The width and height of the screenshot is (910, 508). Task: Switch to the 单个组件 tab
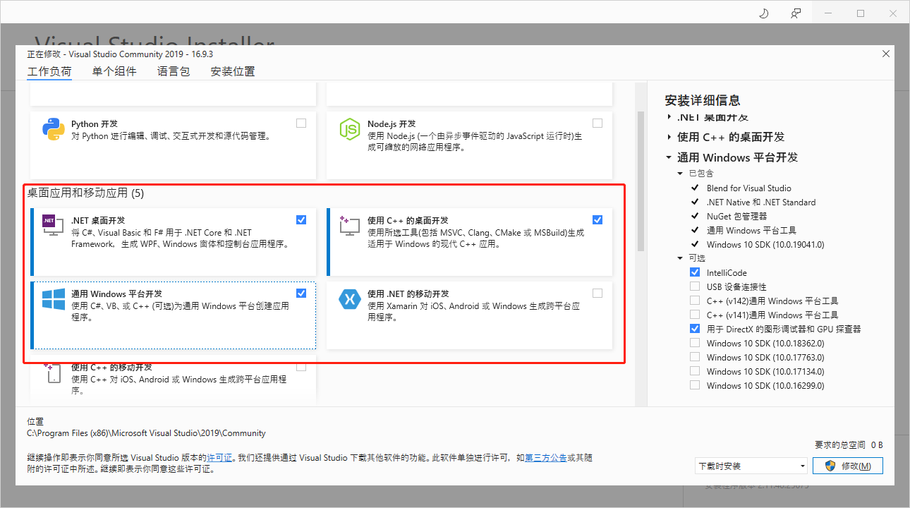(x=114, y=71)
